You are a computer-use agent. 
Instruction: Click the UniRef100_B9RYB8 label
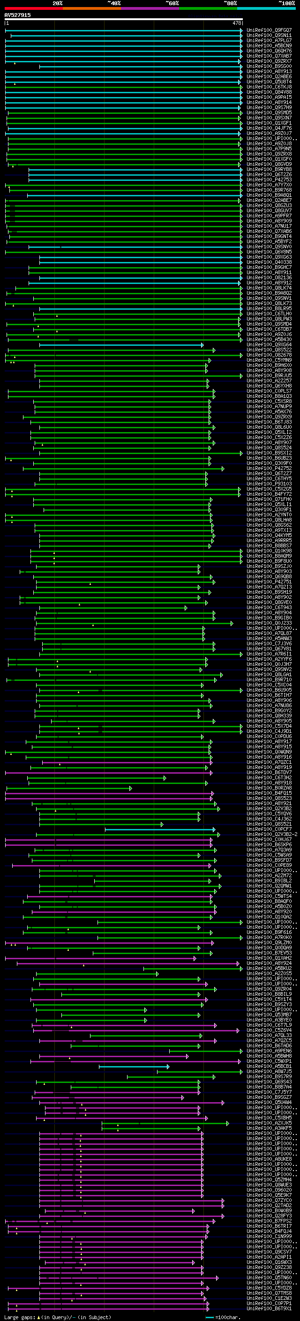click(x=269, y=169)
